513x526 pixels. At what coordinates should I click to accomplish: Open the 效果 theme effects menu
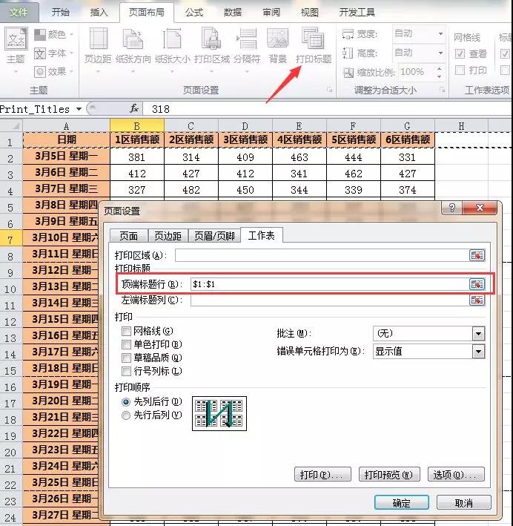53,71
